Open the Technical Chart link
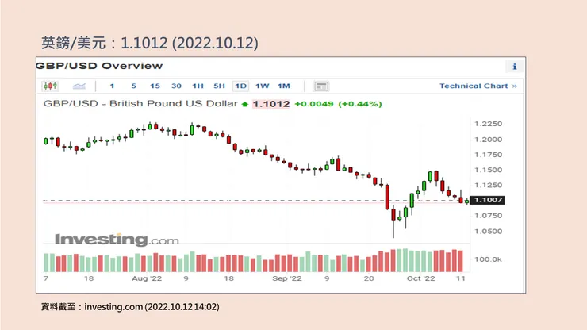The height and width of the screenshot is (330, 587). 478,86
